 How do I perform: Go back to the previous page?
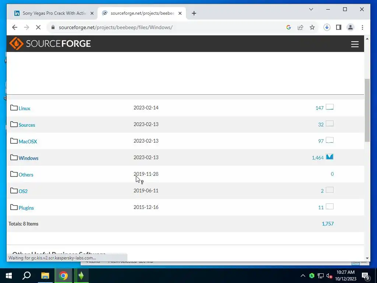(x=15, y=27)
